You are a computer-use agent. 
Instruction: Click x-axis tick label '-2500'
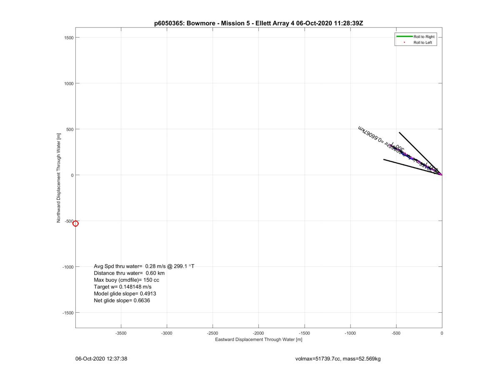click(213, 333)
